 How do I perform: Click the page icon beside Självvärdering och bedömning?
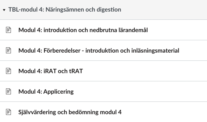point(9,112)
